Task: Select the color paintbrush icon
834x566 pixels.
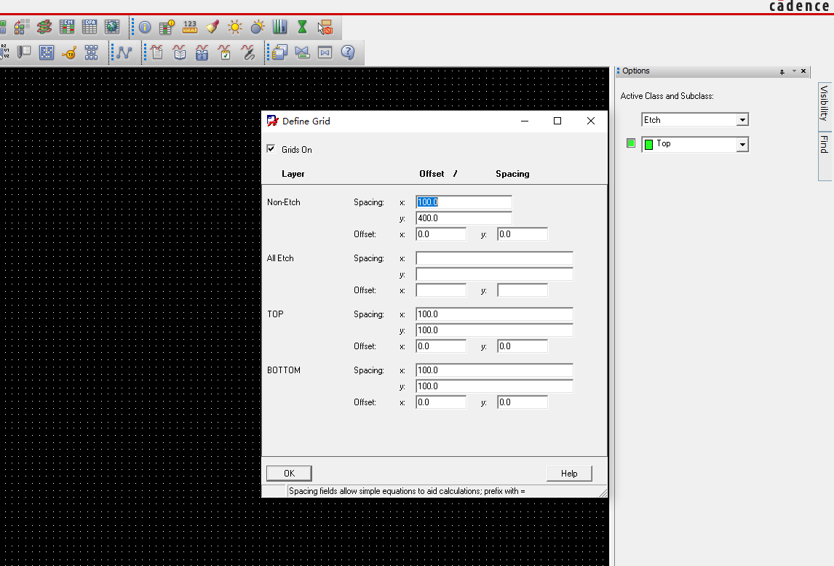Action: point(212,26)
